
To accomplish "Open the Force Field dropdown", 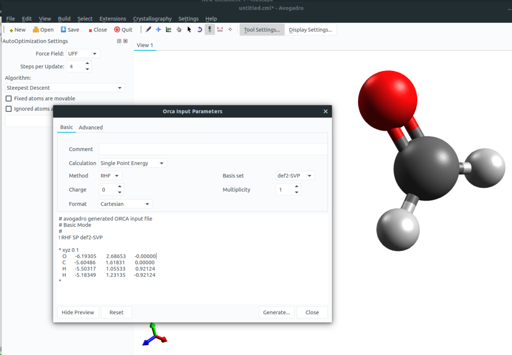I will tap(83, 54).
